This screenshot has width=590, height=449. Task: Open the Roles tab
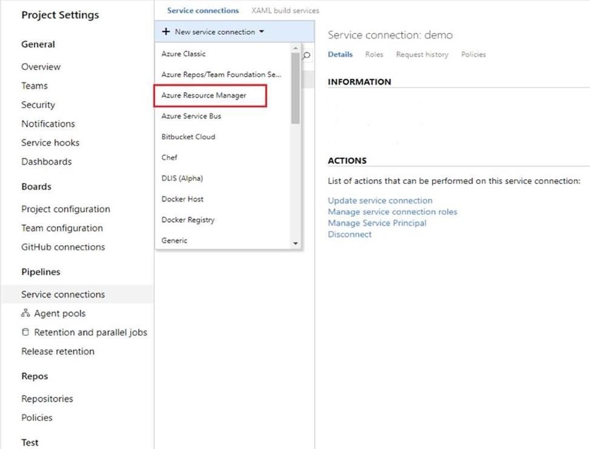[x=374, y=54]
